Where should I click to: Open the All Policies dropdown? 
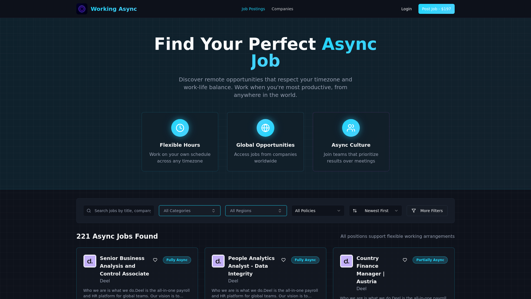[x=318, y=211]
